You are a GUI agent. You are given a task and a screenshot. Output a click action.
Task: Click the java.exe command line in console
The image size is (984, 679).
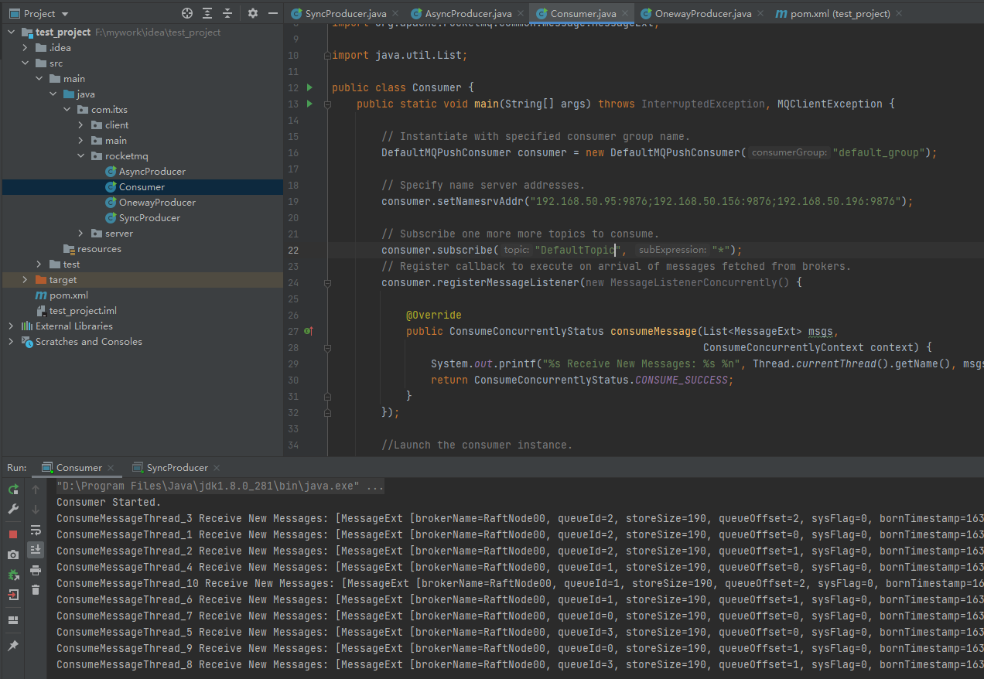tap(220, 486)
